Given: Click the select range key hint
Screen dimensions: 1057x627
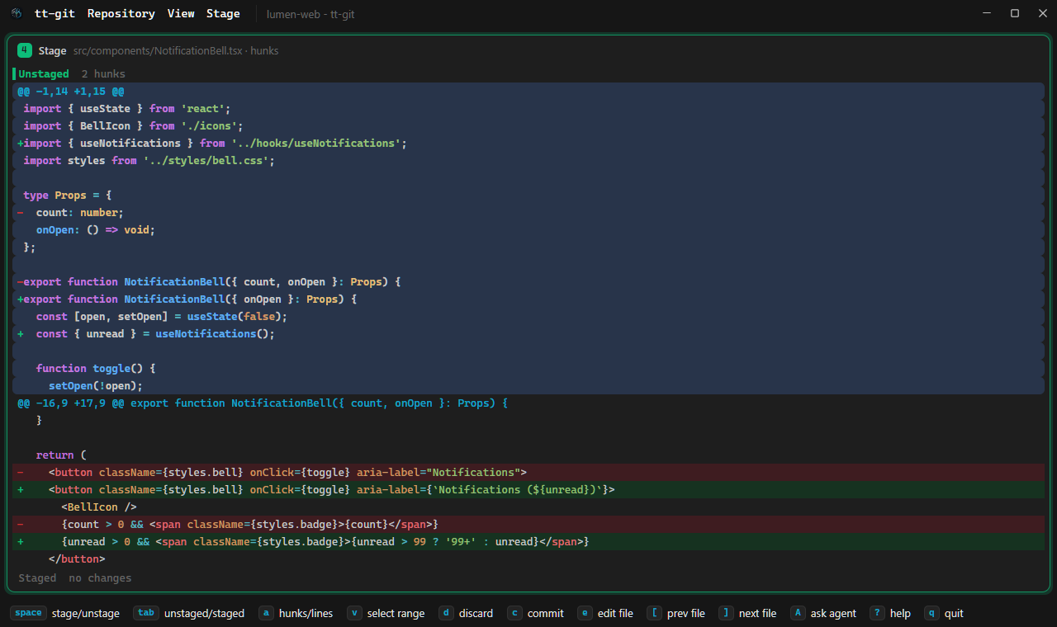Looking at the screenshot, I should pyautogui.click(x=386, y=613).
